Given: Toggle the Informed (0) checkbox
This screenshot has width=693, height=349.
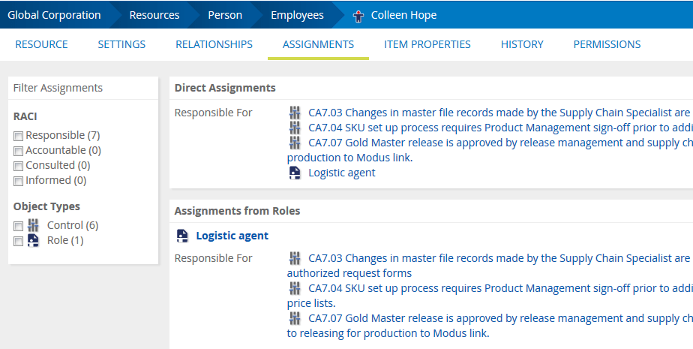Looking at the screenshot, I should click(18, 181).
